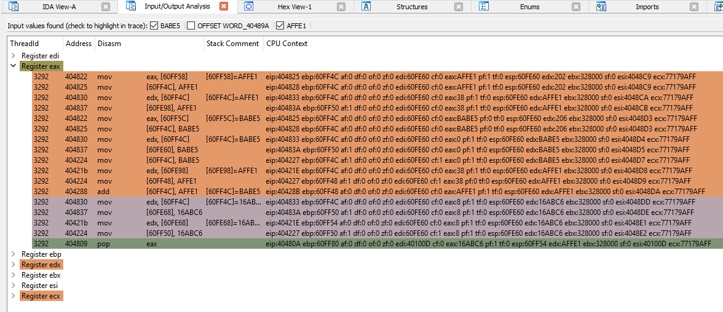Select the Register eax tree item
This screenshot has width=723, height=312.
[x=41, y=66]
